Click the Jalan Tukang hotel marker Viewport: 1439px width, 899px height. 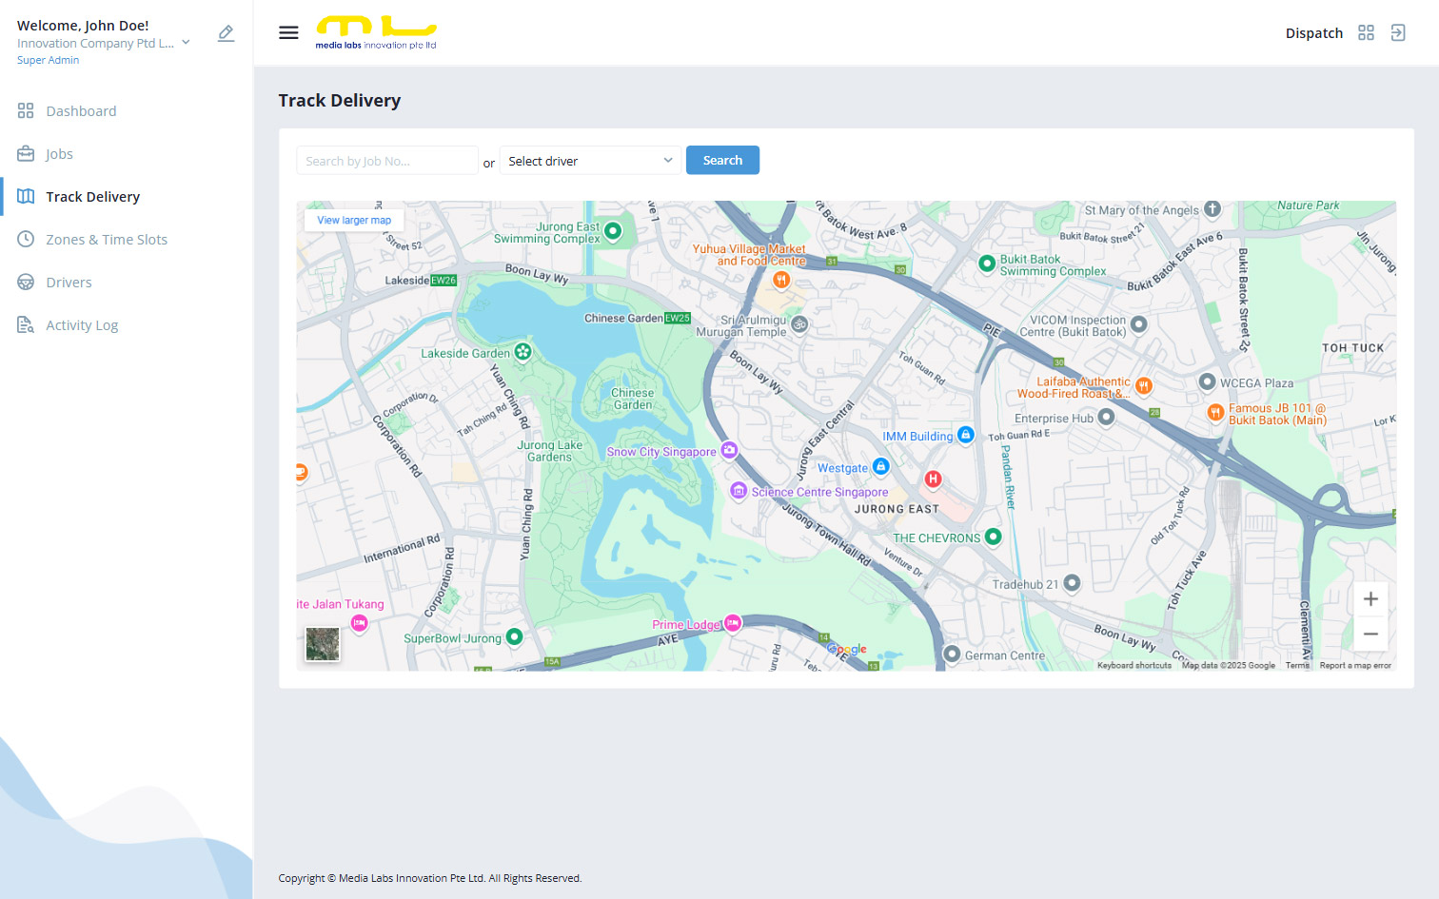tap(359, 623)
